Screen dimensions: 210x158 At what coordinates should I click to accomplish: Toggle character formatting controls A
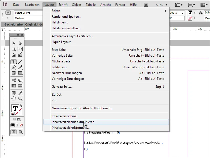[x=8, y=13]
